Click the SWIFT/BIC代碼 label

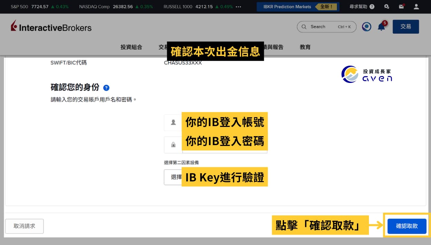point(69,63)
